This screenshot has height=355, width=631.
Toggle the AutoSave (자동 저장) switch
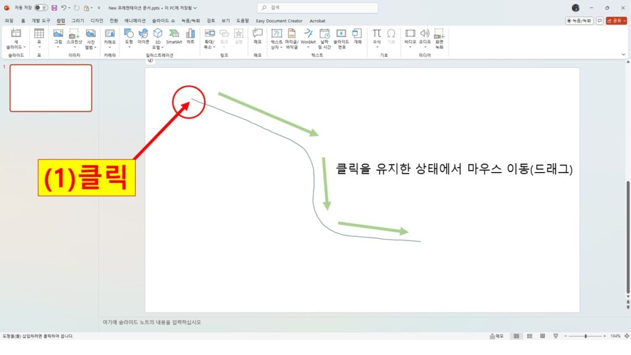point(41,7)
